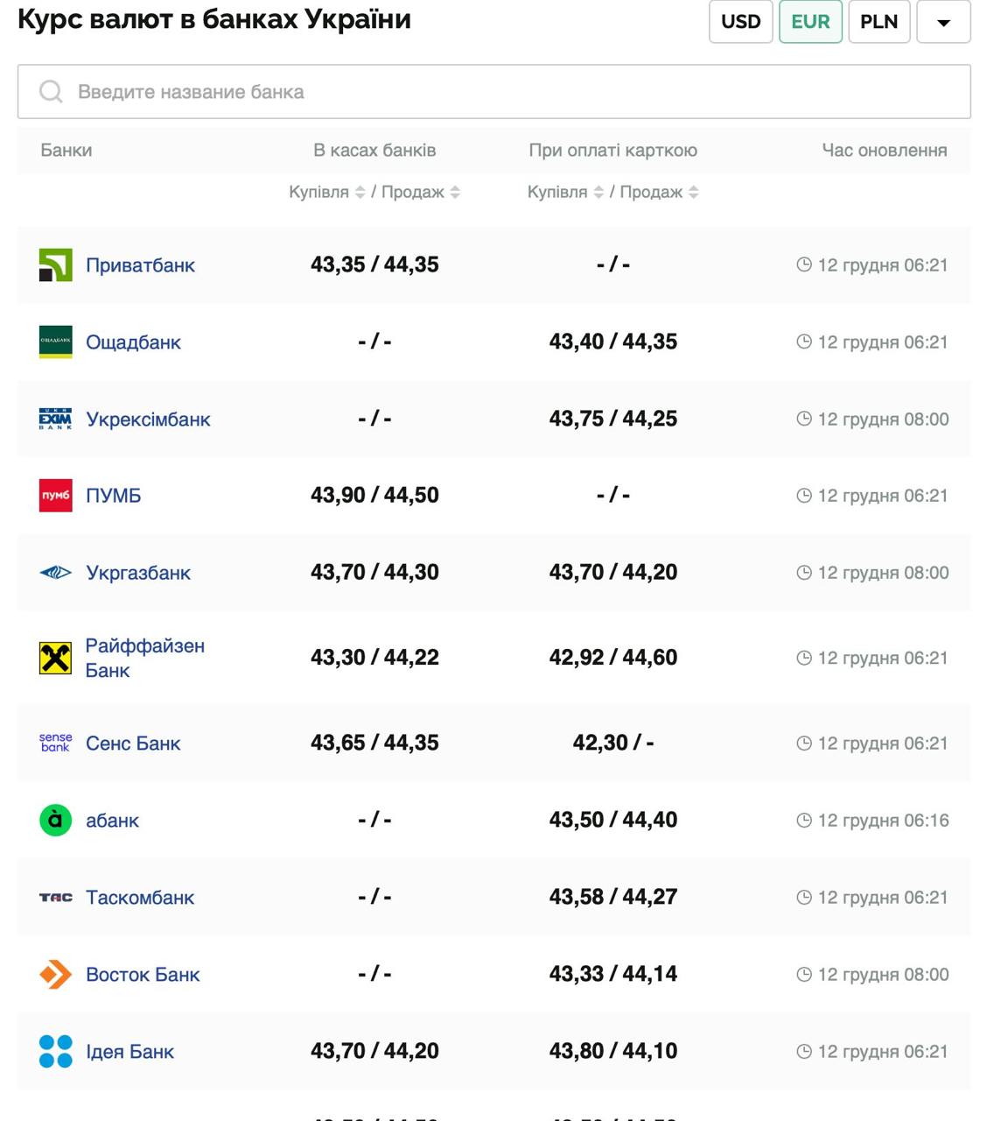This screenshot has width=1001, height=1121.
Task: Click the Oschadbank logo icon
Action: click(x=55, y=342)
